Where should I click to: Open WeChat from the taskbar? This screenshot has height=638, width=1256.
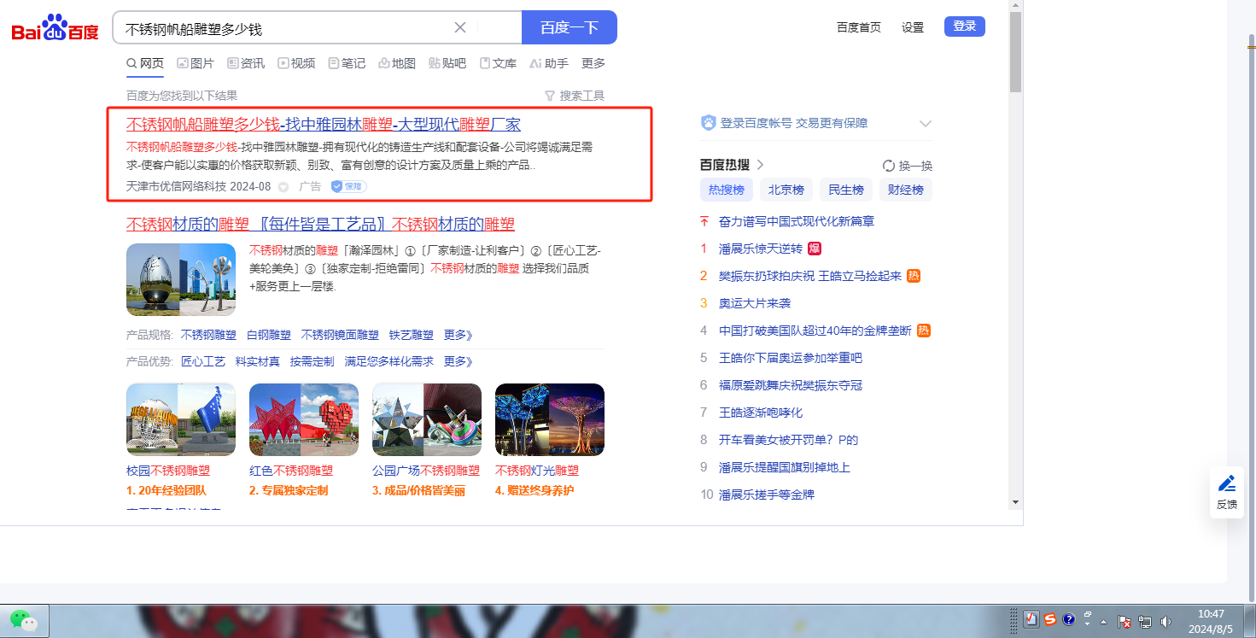tap(24, 621)
